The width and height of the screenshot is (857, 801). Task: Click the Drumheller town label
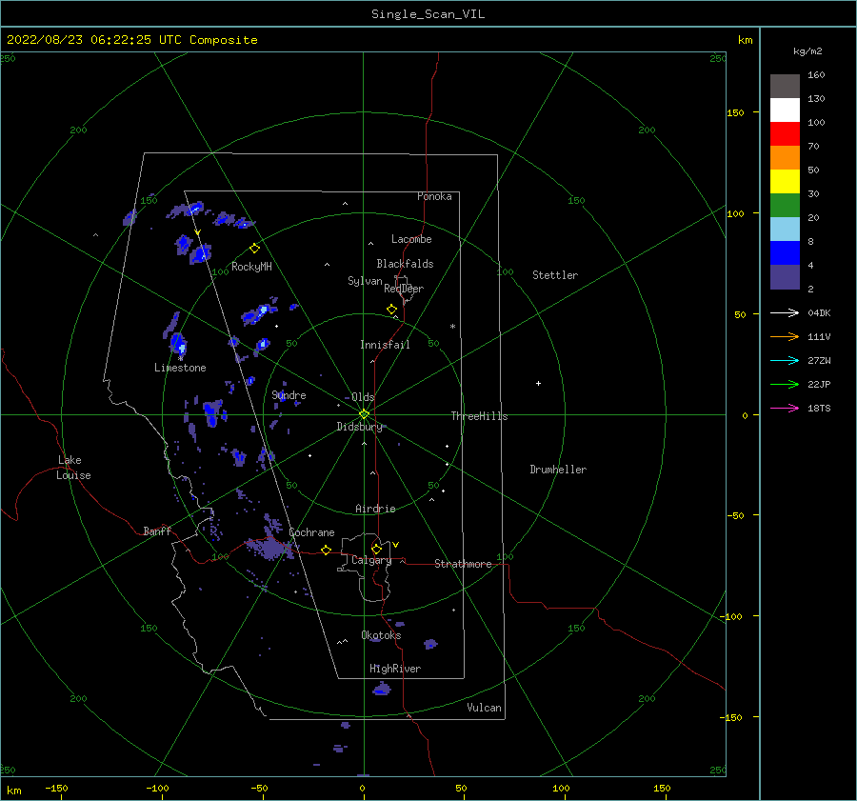coord(558,470)
